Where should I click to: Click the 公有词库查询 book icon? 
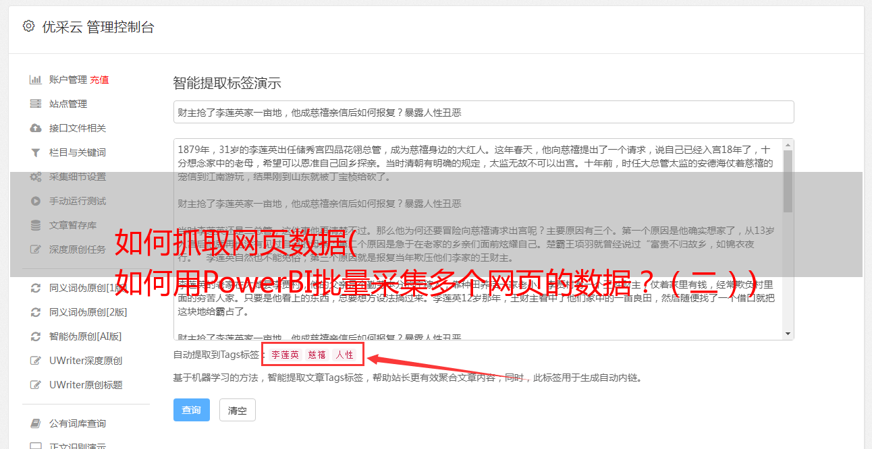tap(36, 423)
